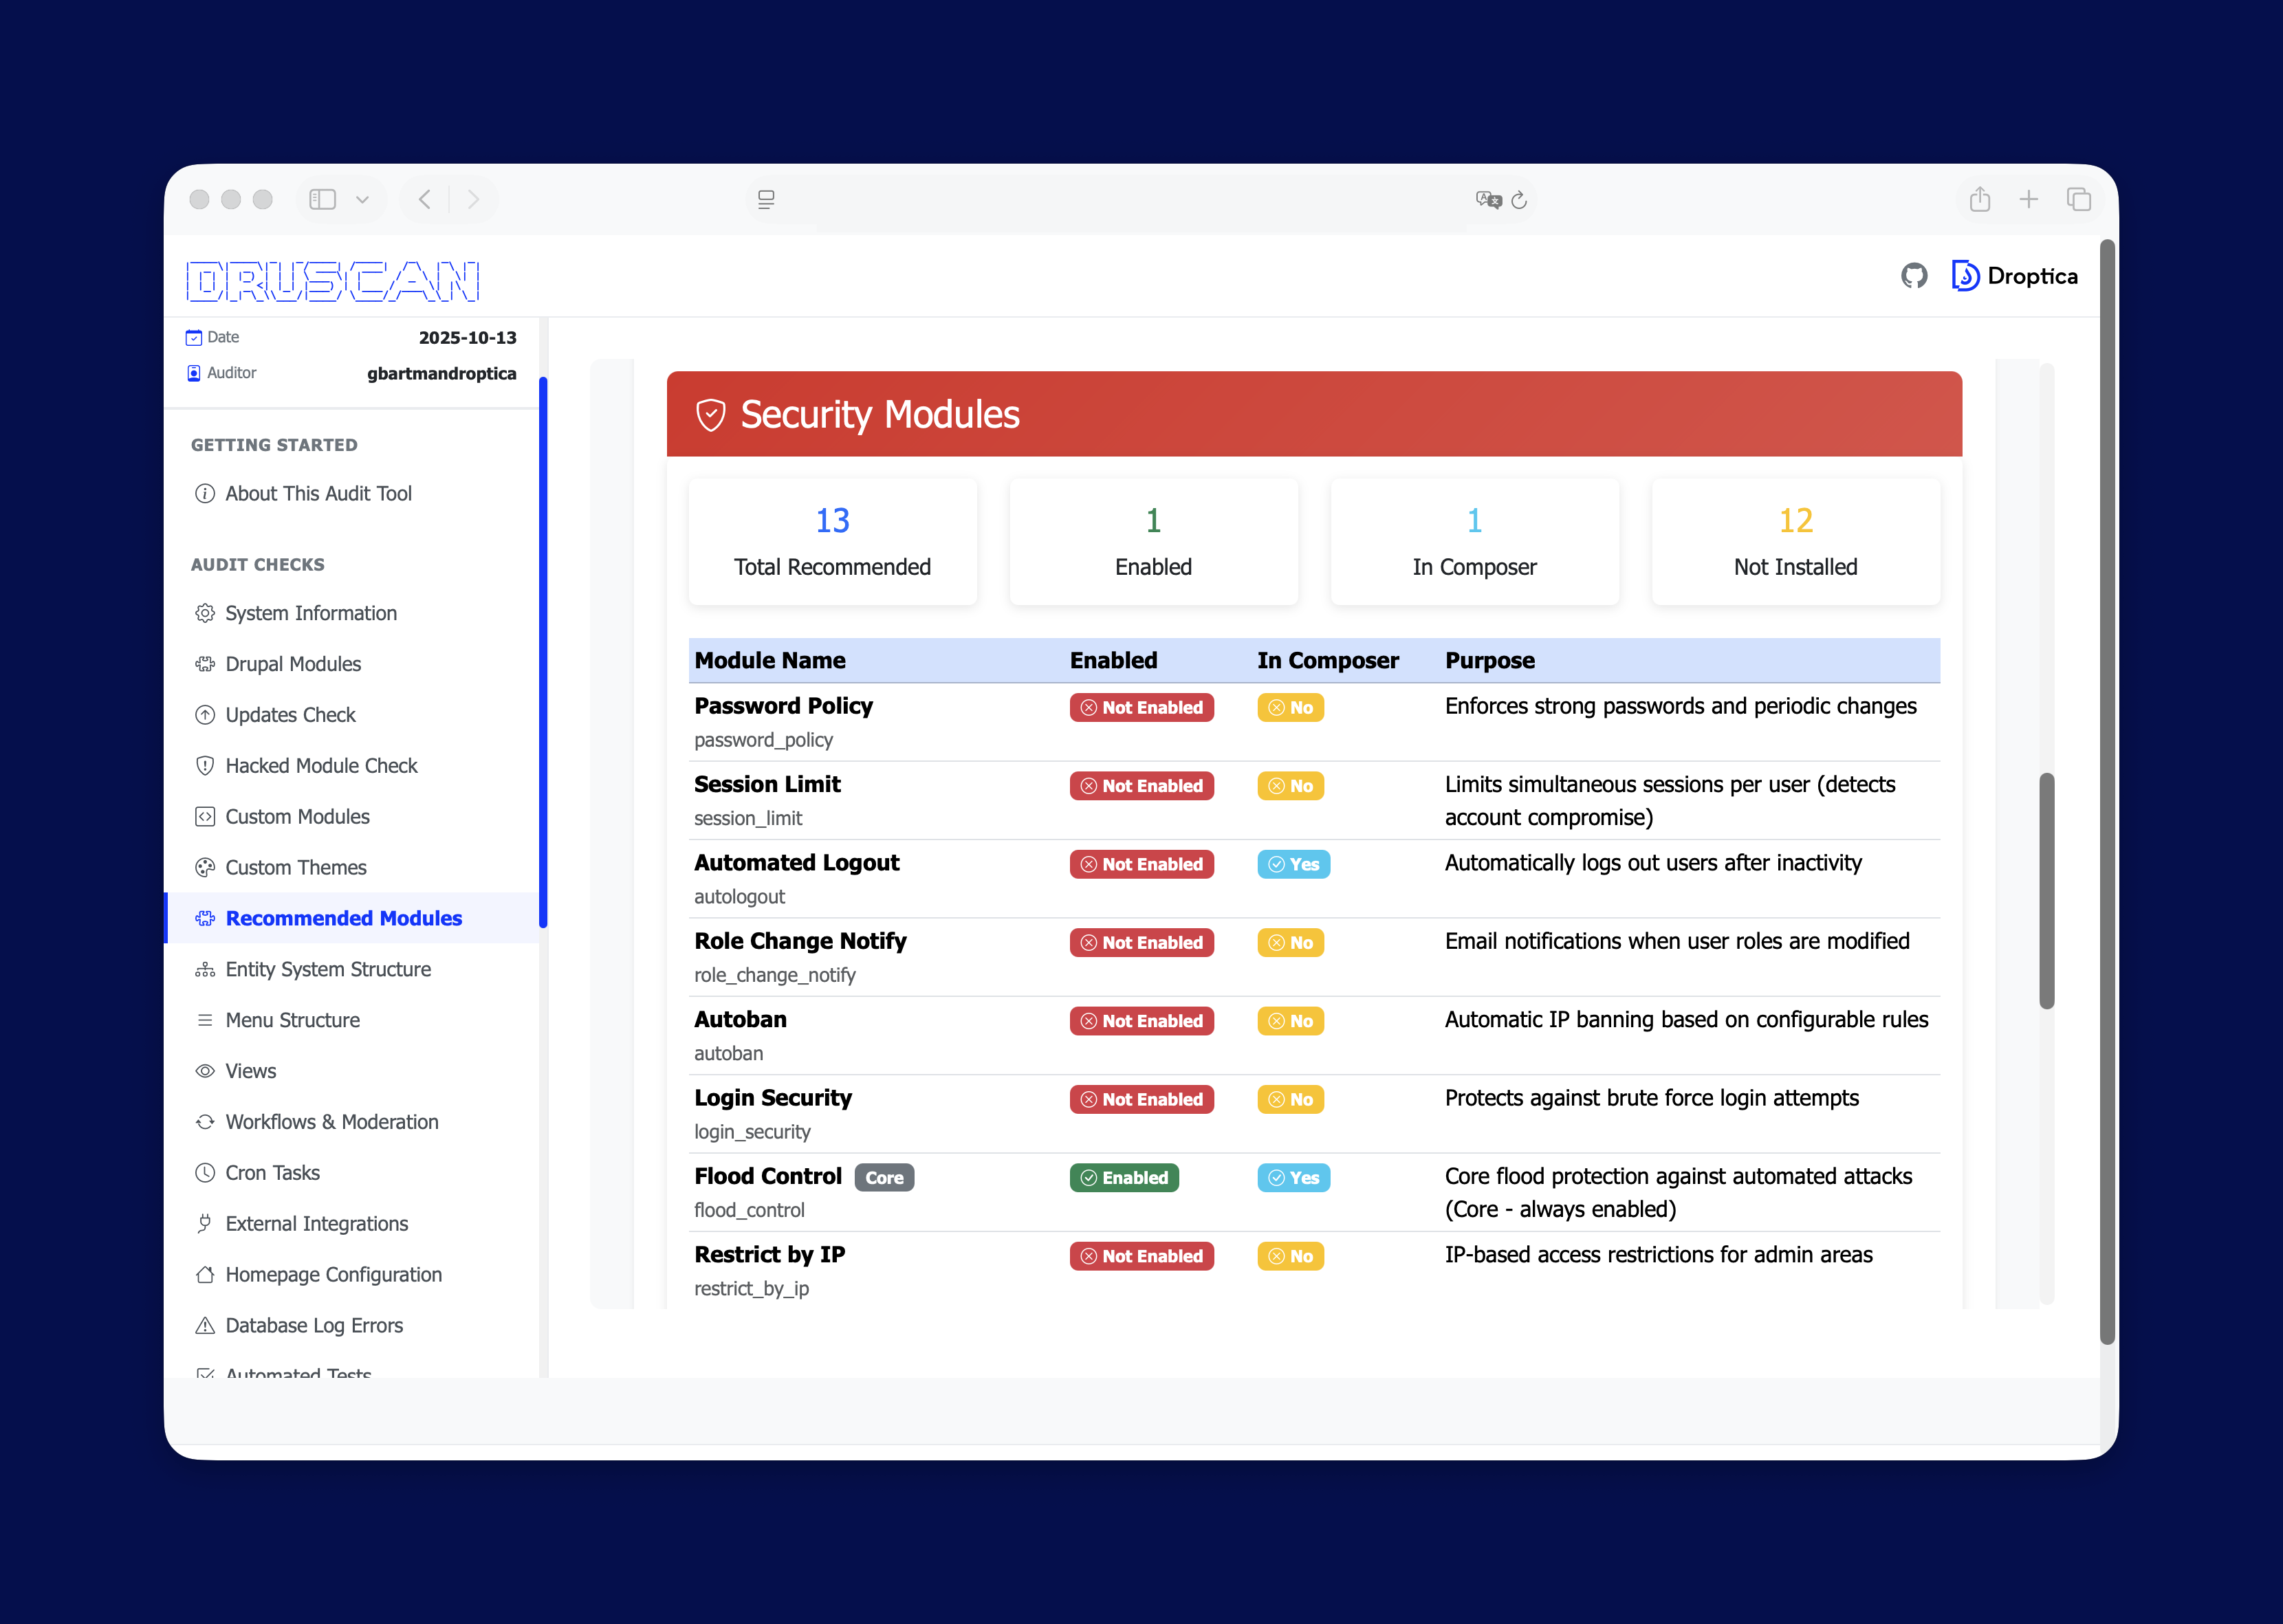Open Cron Tasks via its clock icon
Image resolution: width=2283 pixels, height=1624 pixels.
click(x=205, y=1172)
